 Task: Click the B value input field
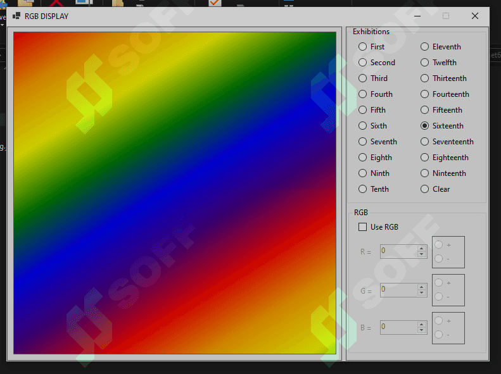(398, 327)
